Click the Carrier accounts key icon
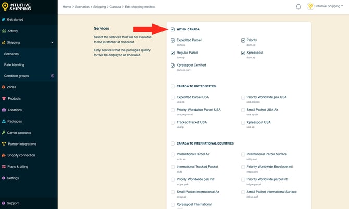 [3, 133]
